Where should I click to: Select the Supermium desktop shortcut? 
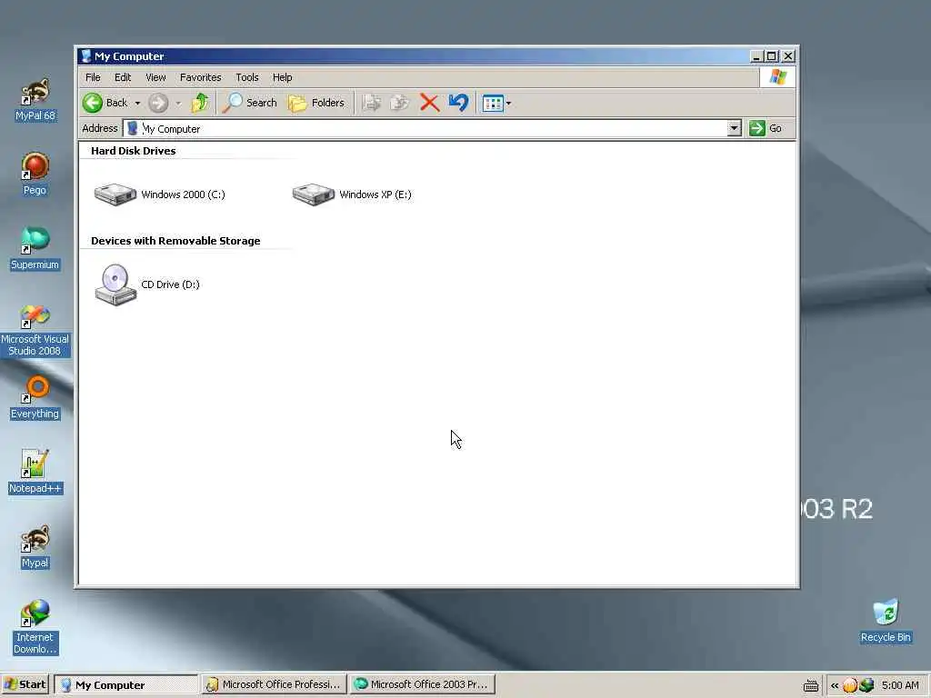[35, 249]
